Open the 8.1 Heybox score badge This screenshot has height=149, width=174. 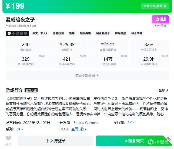point(160,19)
